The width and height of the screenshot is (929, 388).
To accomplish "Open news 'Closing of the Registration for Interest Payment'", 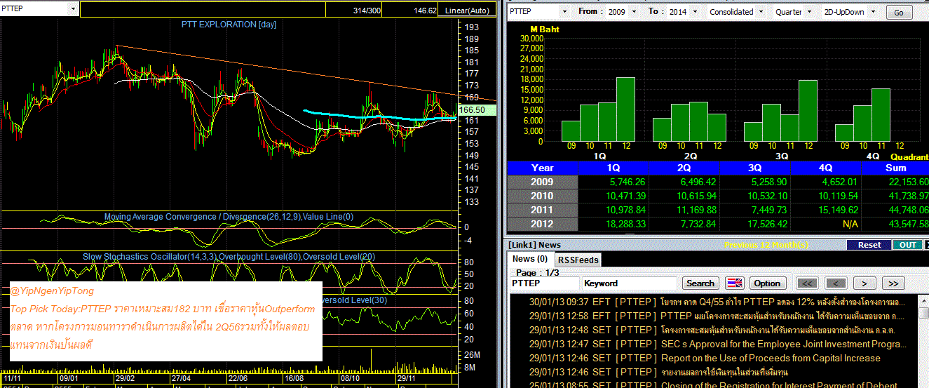I will click(x=779, y=385).
